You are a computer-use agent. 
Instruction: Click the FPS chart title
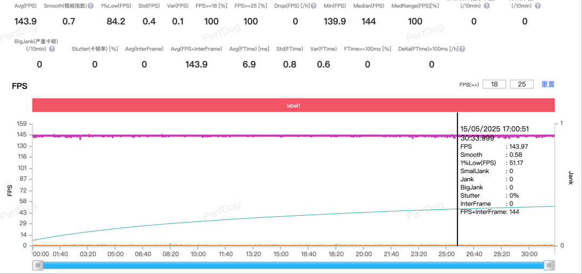[x=20, y=86]
